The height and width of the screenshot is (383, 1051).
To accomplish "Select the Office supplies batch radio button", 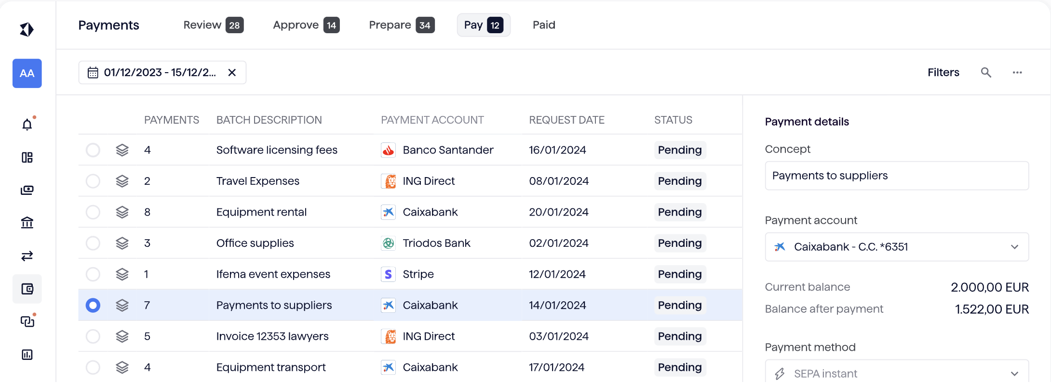I will tap(93, 243).
